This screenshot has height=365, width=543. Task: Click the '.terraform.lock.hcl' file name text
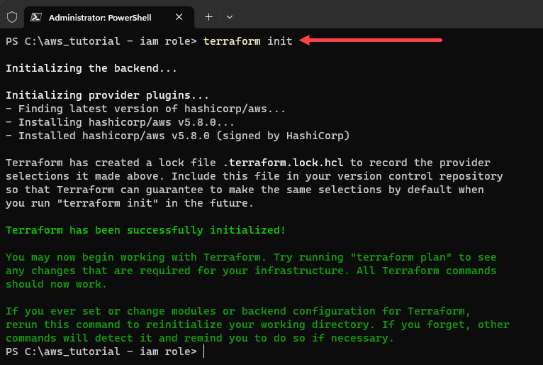coord(284,163)
